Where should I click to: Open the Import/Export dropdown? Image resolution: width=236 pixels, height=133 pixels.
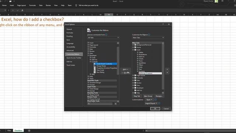151,103
